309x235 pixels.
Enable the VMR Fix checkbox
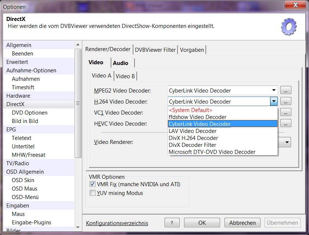[x=93, y=184]
